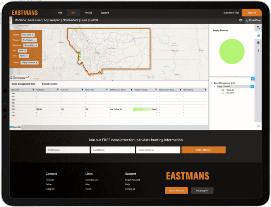This screenshot has height=207, width=271.
Task: Open the Theme Trophy Forecast dropdown
Action: (x=29, y=63)
